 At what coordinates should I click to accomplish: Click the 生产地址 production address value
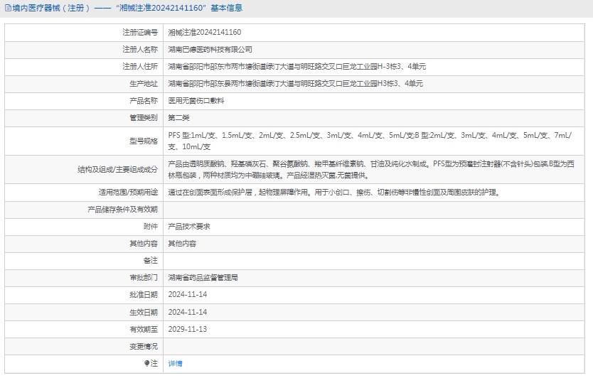tap(295, 84)
